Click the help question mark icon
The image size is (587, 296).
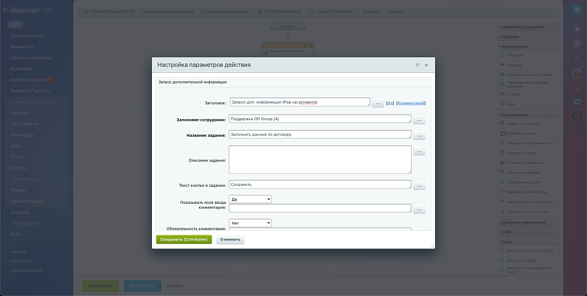(x=577, y=10)
